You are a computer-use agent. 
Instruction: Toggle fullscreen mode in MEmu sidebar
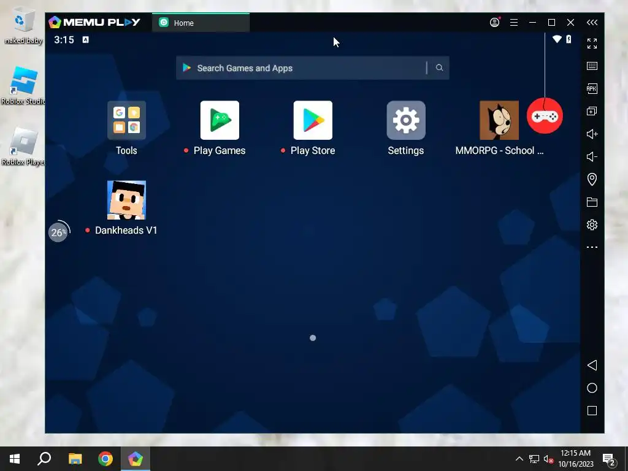[x=592, y=44]
